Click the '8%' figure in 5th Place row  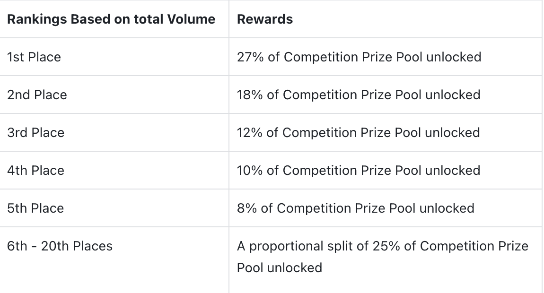tap(247, 208)
